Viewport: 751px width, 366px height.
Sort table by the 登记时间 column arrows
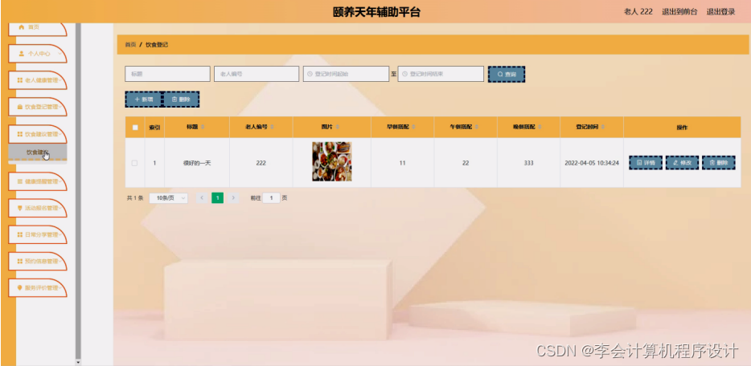point(603,127)
